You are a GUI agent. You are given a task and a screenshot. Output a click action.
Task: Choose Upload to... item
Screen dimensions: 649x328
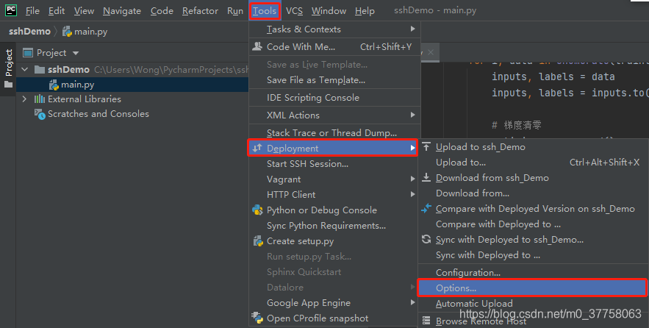tap(533, 163)
